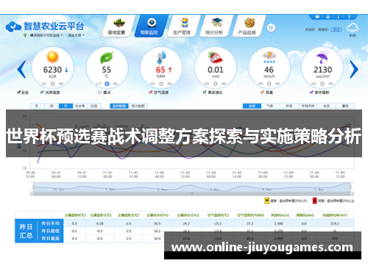
Task: Open the blue gear under the 55 ℃ gauge
Action: coord(107,84)
